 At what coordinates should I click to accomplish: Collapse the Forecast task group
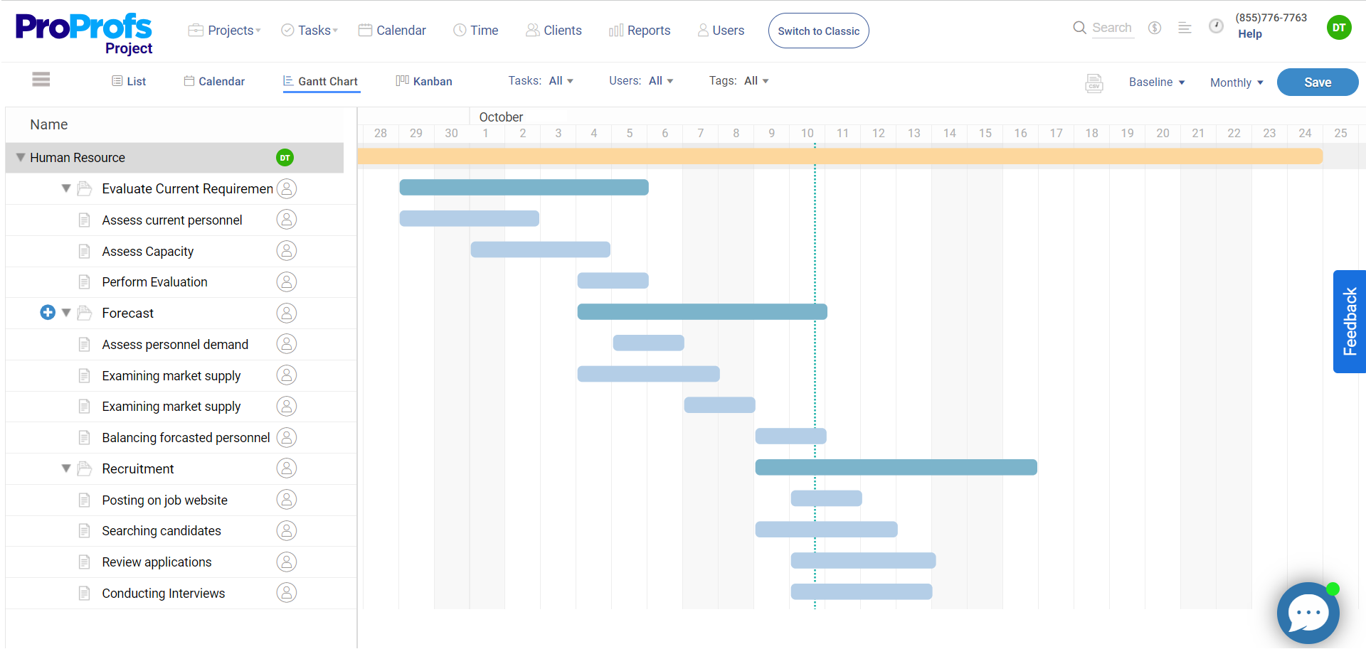(65, 313)
